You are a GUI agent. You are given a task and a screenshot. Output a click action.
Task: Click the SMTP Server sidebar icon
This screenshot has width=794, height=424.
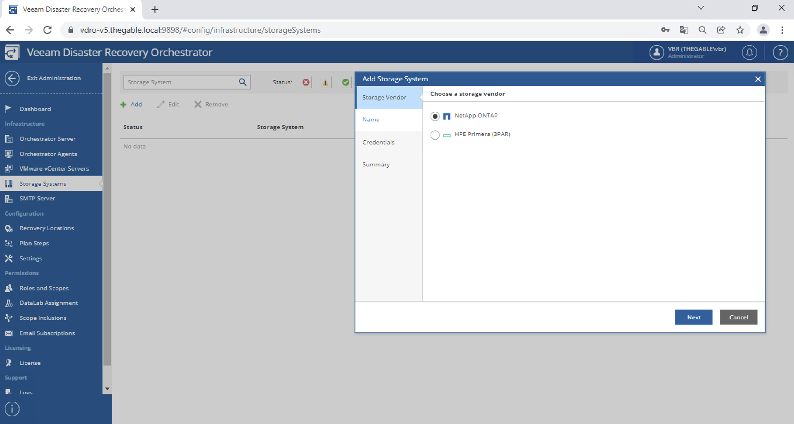coord(9,199)
